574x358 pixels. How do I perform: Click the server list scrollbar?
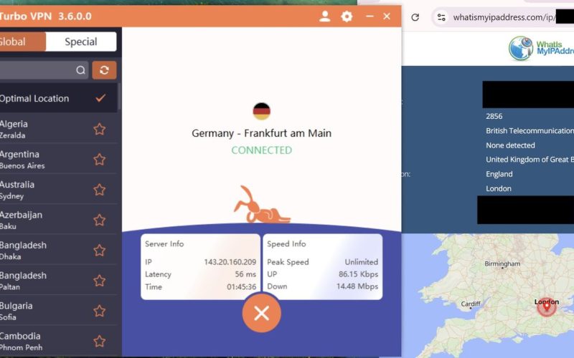[119, 97]
